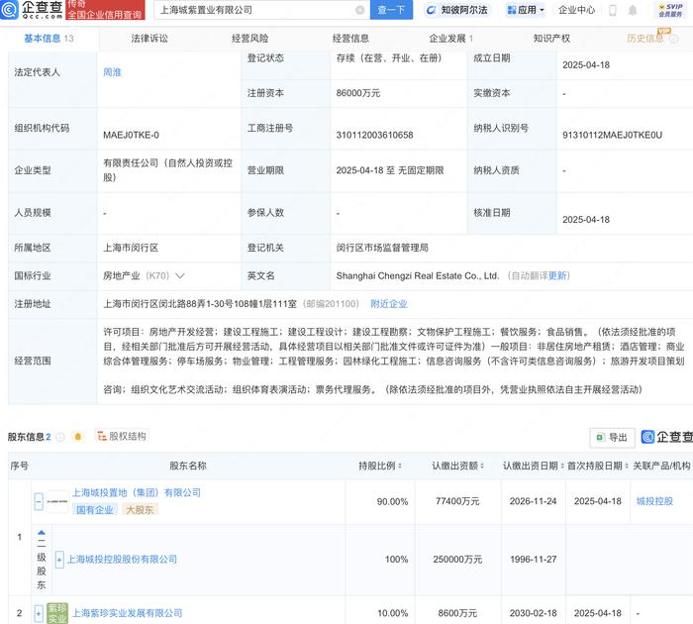693x624 pixels.
Task: Open the 应用 apps dropdown
Action: [x=526, y=10]
